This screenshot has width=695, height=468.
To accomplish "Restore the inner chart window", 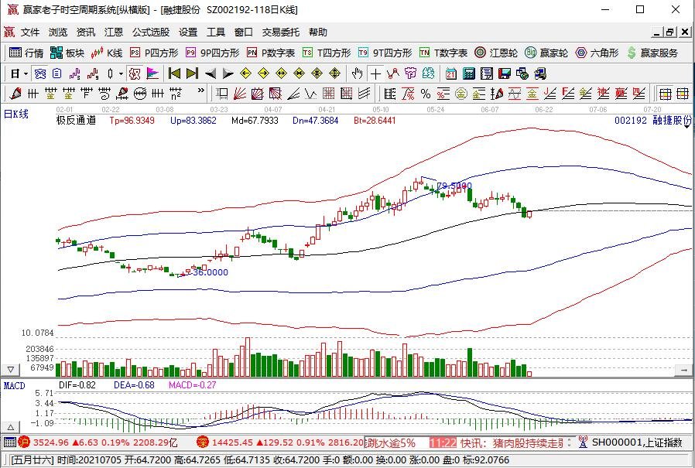I will click(670, 32).
